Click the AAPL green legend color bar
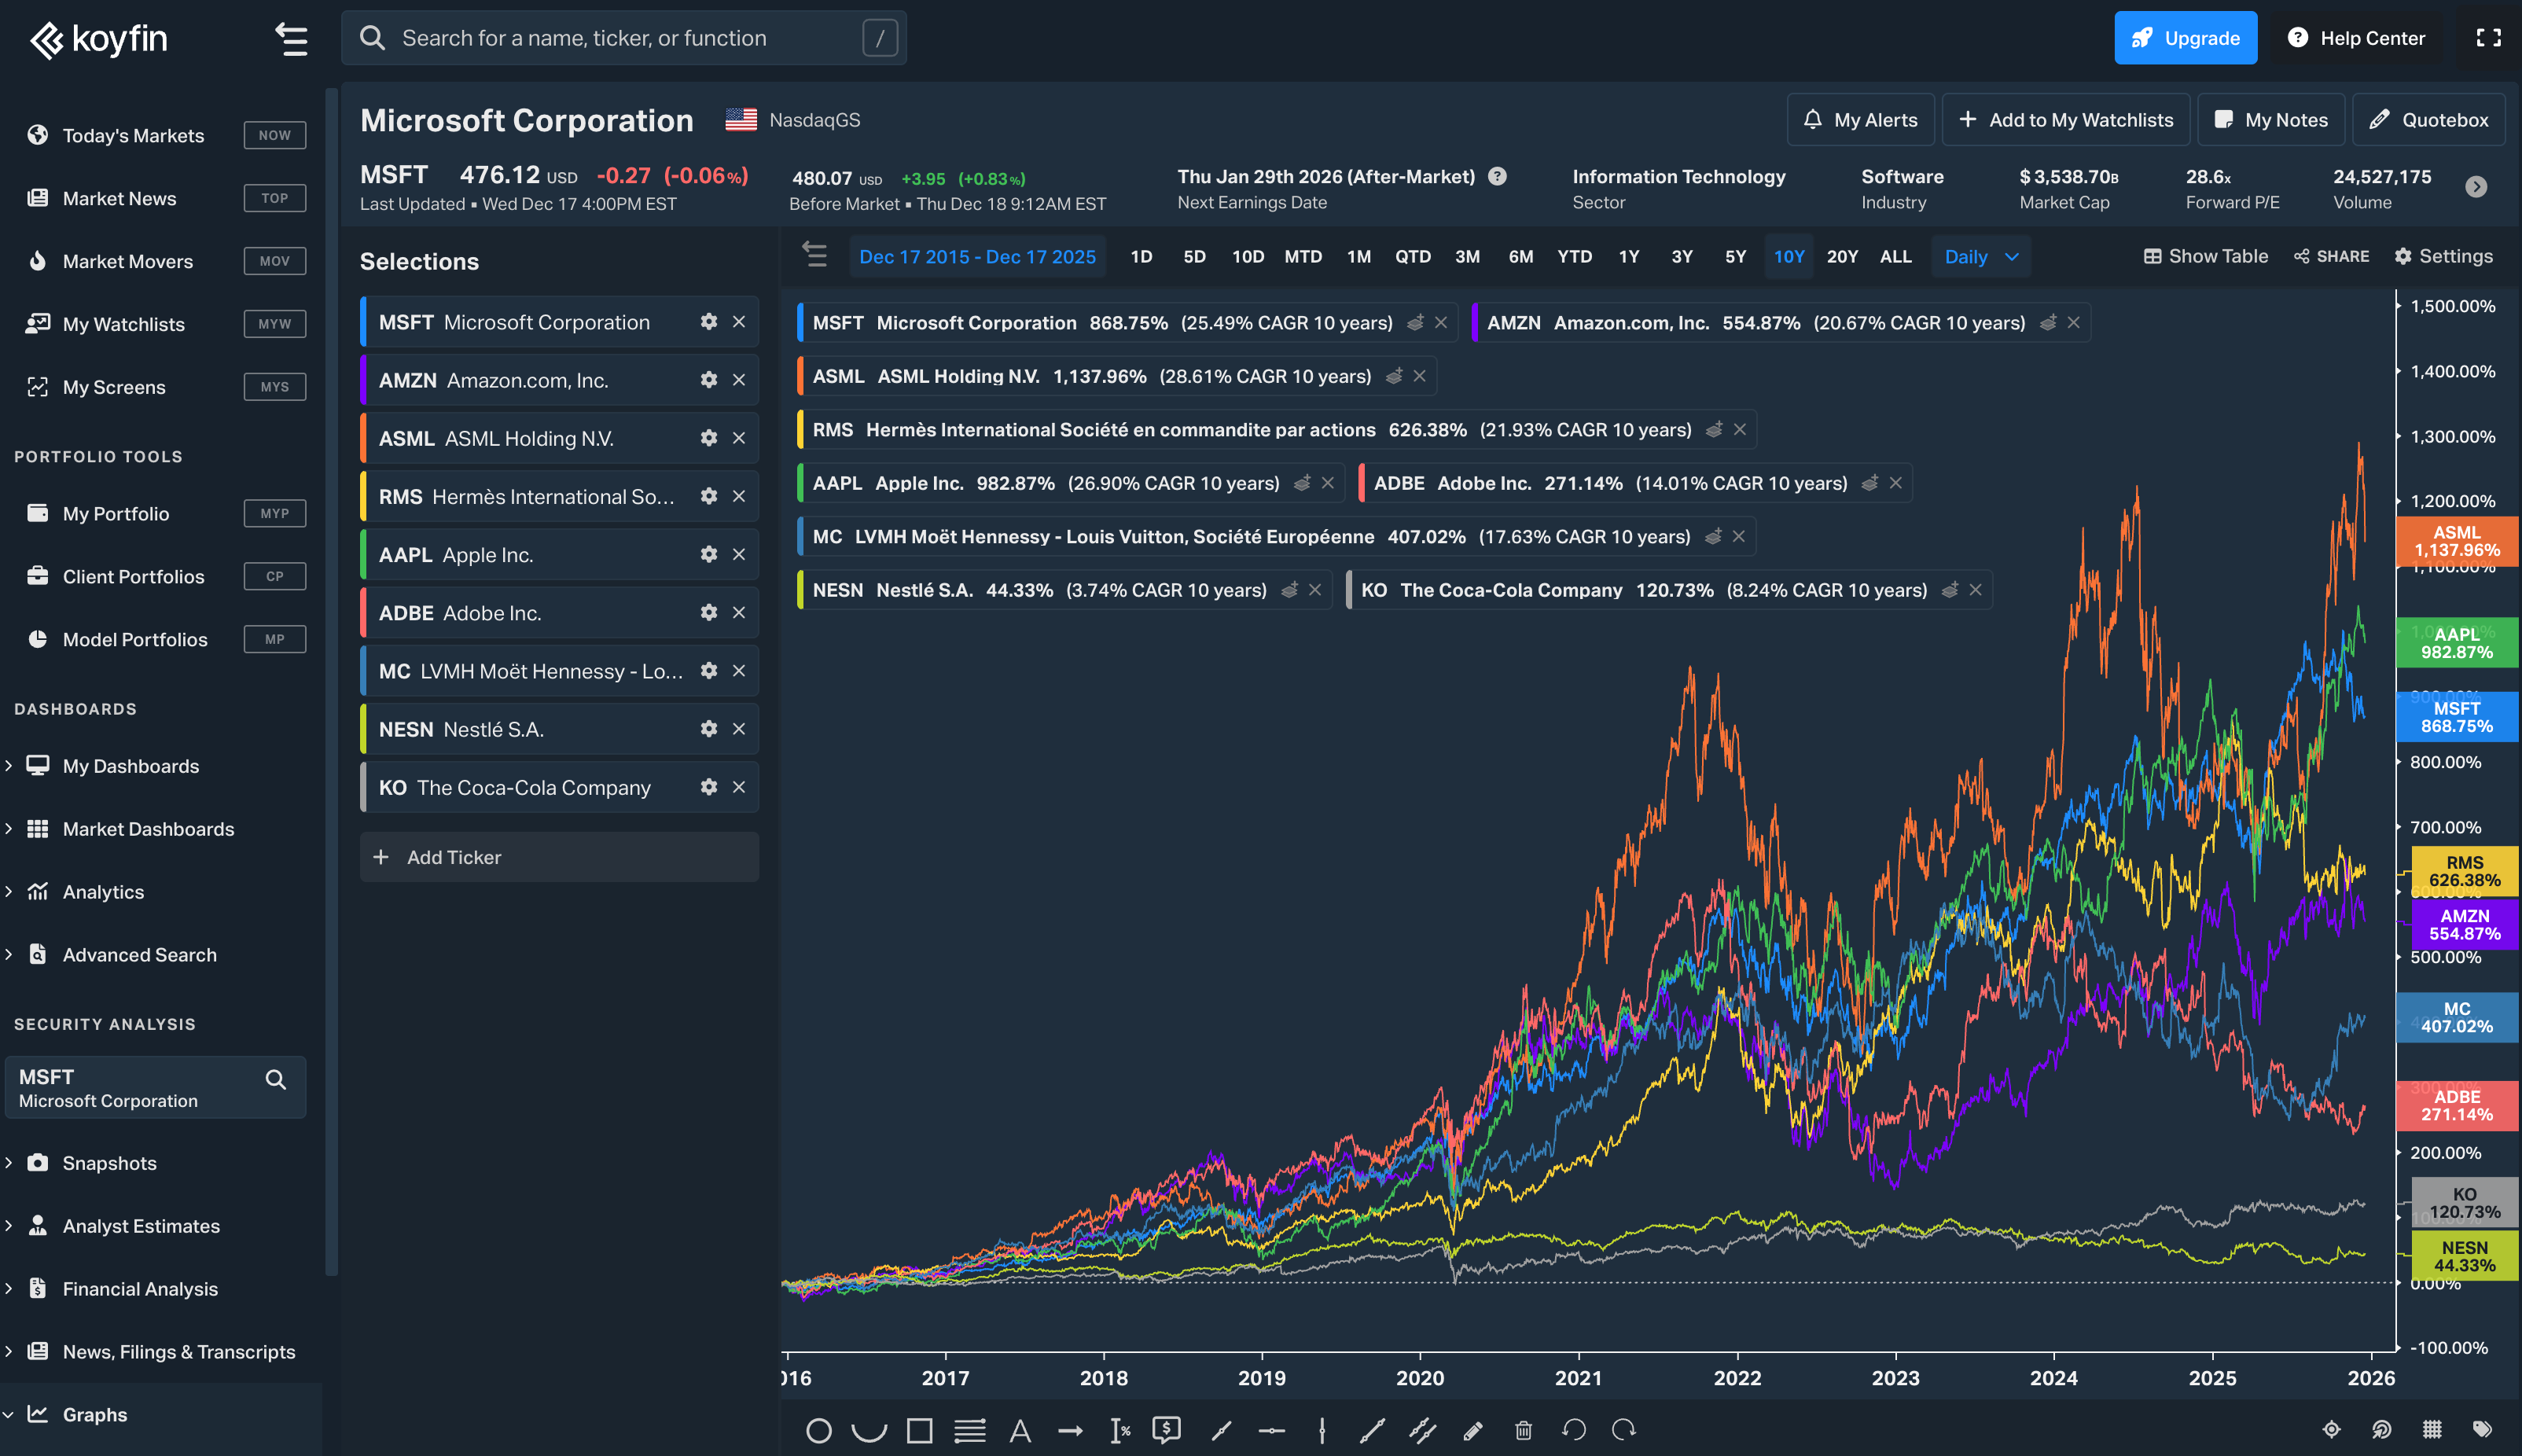Image resolution: width=2522 pixels, height=1456 pixels. tap(801, 484)
